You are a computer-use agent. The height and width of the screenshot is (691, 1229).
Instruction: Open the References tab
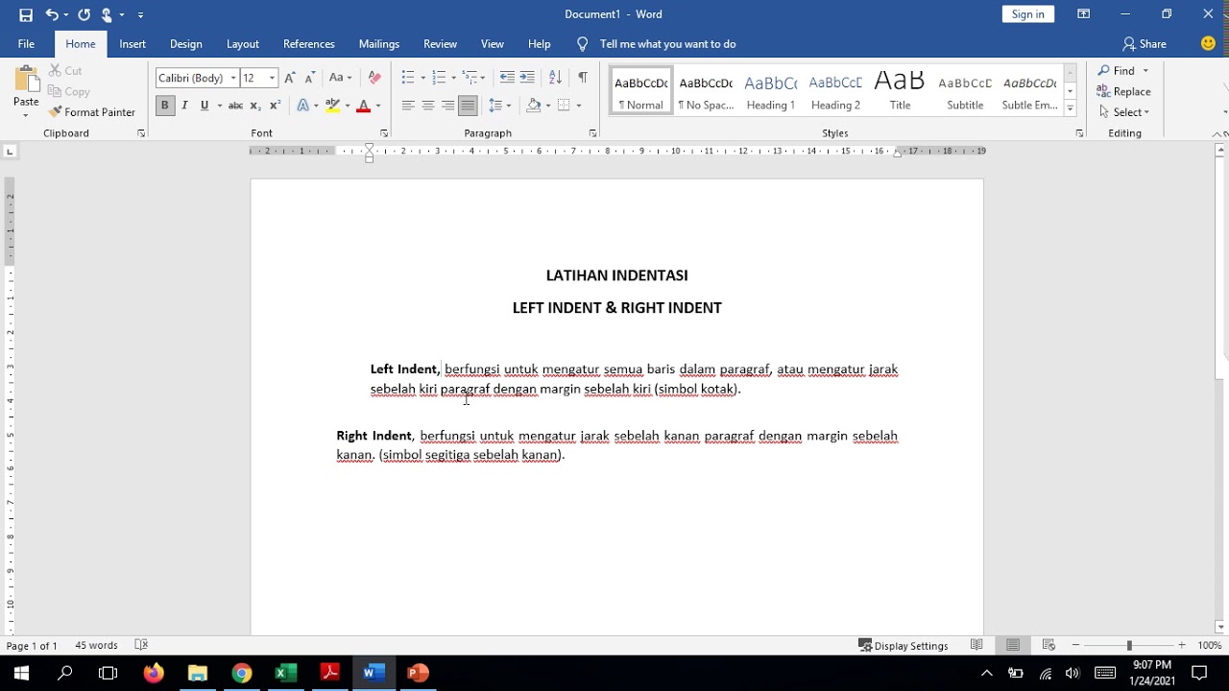point(309,44)
